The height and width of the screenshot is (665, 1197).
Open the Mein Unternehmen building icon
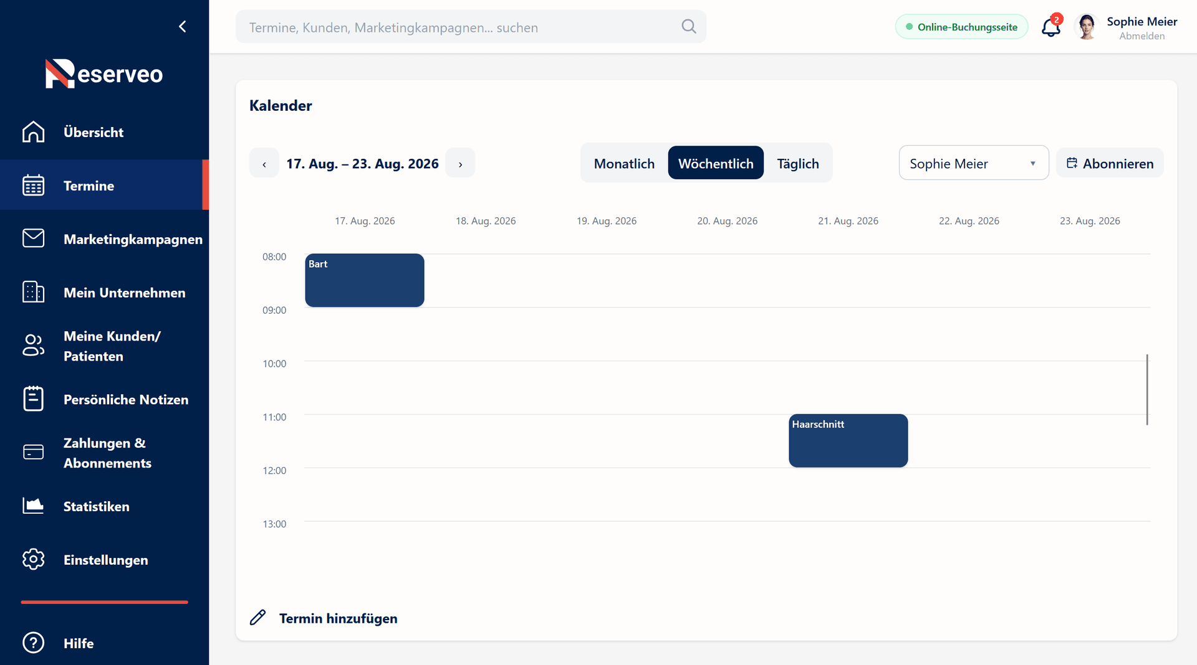[34, 293]
